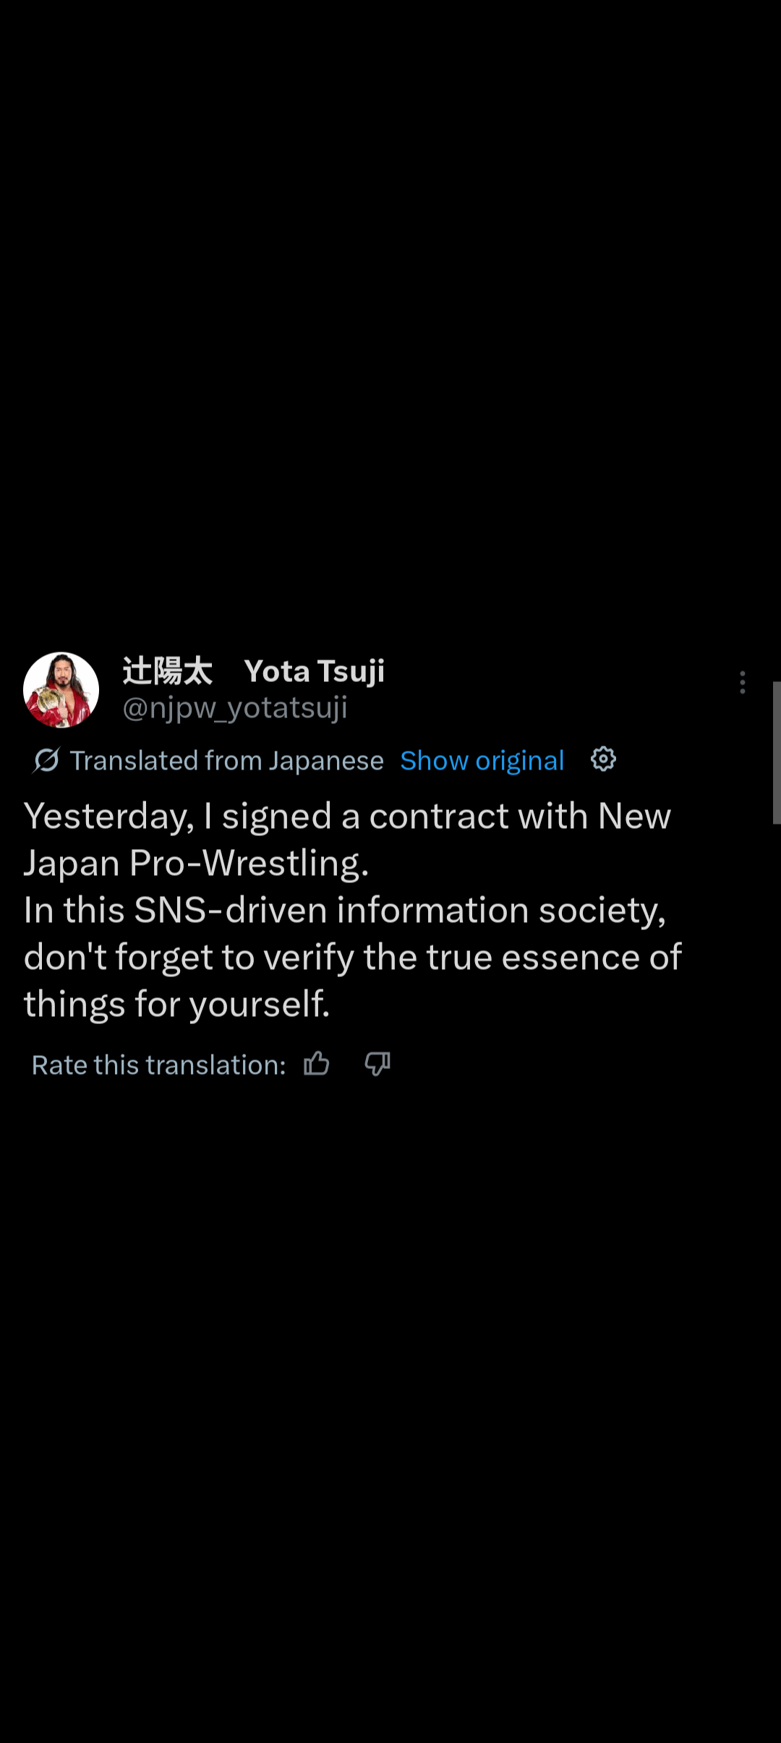The width and height of the screenshot is (781, 1743).
Task: Click "Pro-Wrestling." in the post text
Action: point(249,864)
